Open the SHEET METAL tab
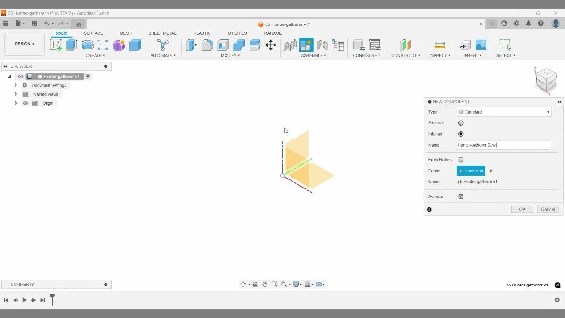 coord(162,33)
